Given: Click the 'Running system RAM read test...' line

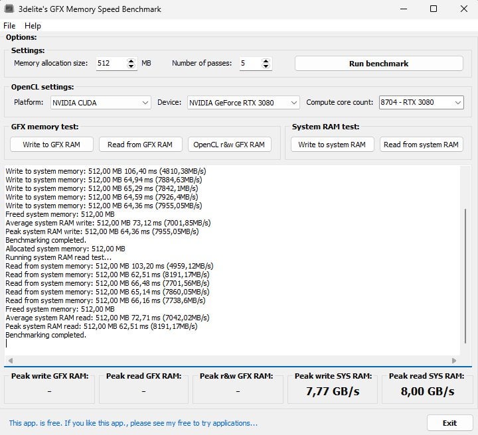Looking at the screenshot, I should 58,257.
